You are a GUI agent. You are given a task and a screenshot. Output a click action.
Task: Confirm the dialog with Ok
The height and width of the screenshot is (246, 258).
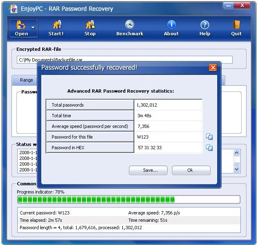pyautogui.click(x=191, y=170)
